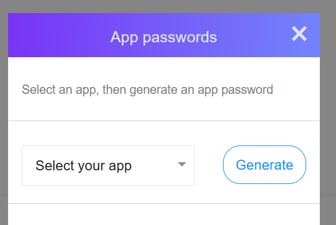This screenshot has height=225, width=336.
Task: Click the word App in the header title
Action: point(124,38)
